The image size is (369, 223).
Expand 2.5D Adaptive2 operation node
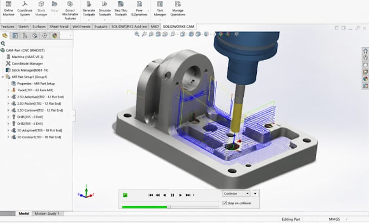pos(8,97)
